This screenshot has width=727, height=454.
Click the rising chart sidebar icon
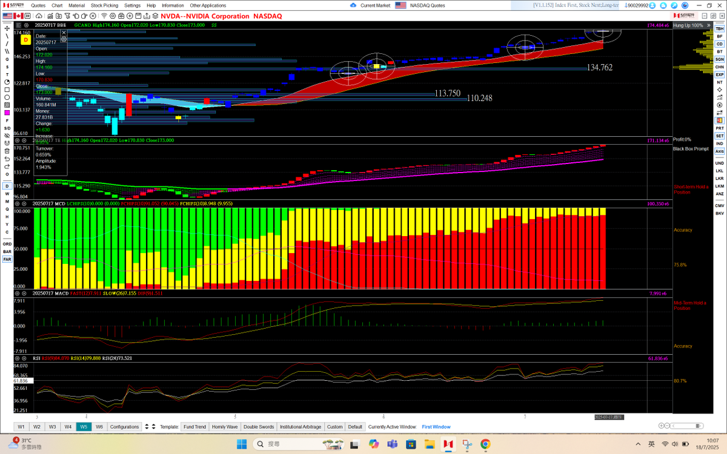tap(720, 97)
